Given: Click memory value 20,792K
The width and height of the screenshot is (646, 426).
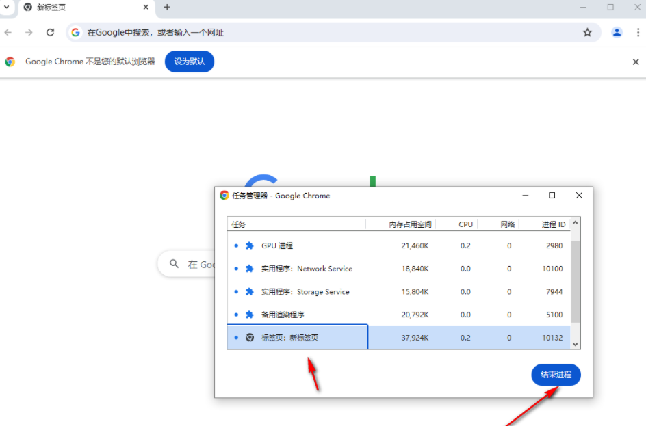Looking at the screenshot, I should (x=415, y=315).
